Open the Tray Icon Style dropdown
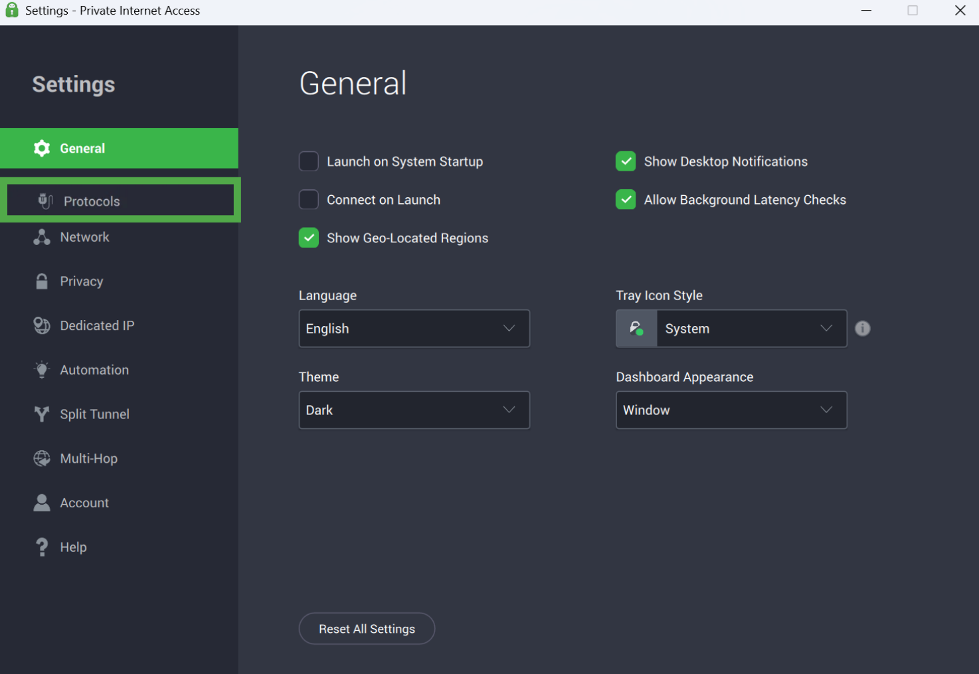This screenshot has height=674, width=979. pyautogui.click(x=731, y=328)
